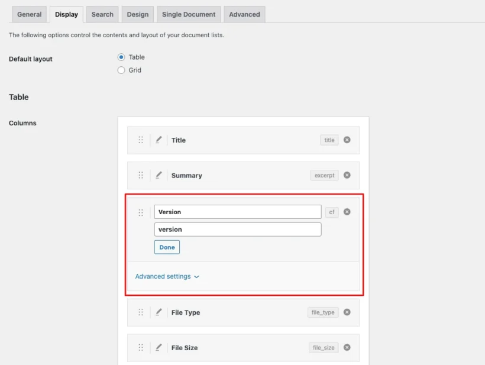
Task: Go to the General tab
Action: 28,14
